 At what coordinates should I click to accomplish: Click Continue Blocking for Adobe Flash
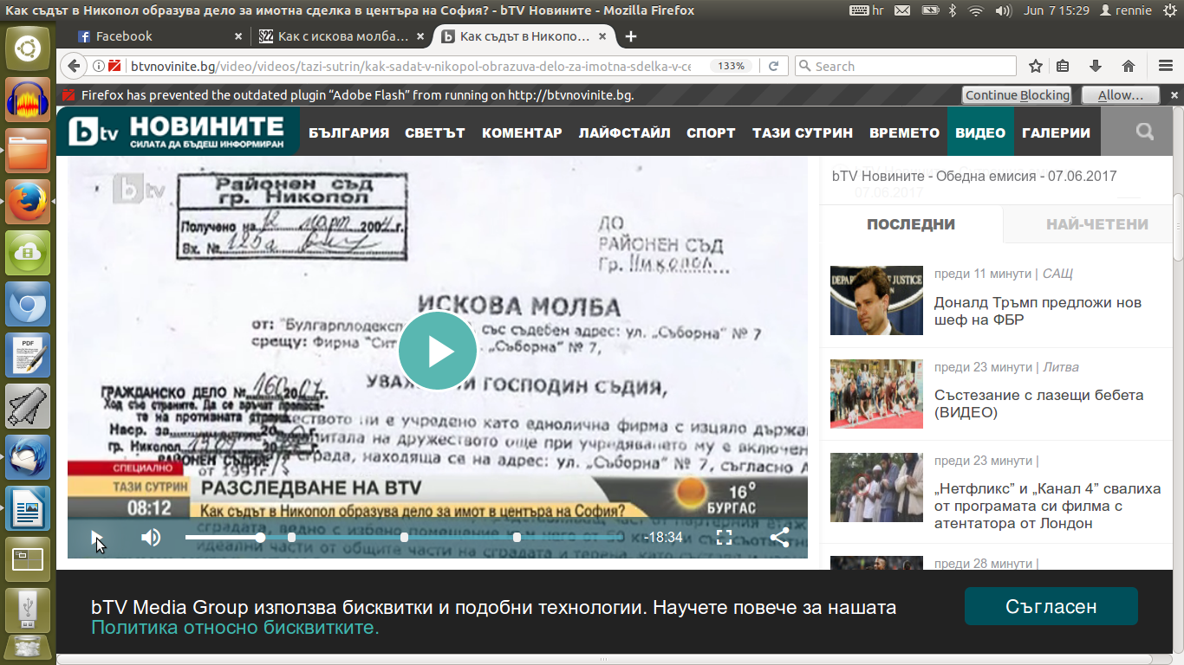coord(1017,95)
